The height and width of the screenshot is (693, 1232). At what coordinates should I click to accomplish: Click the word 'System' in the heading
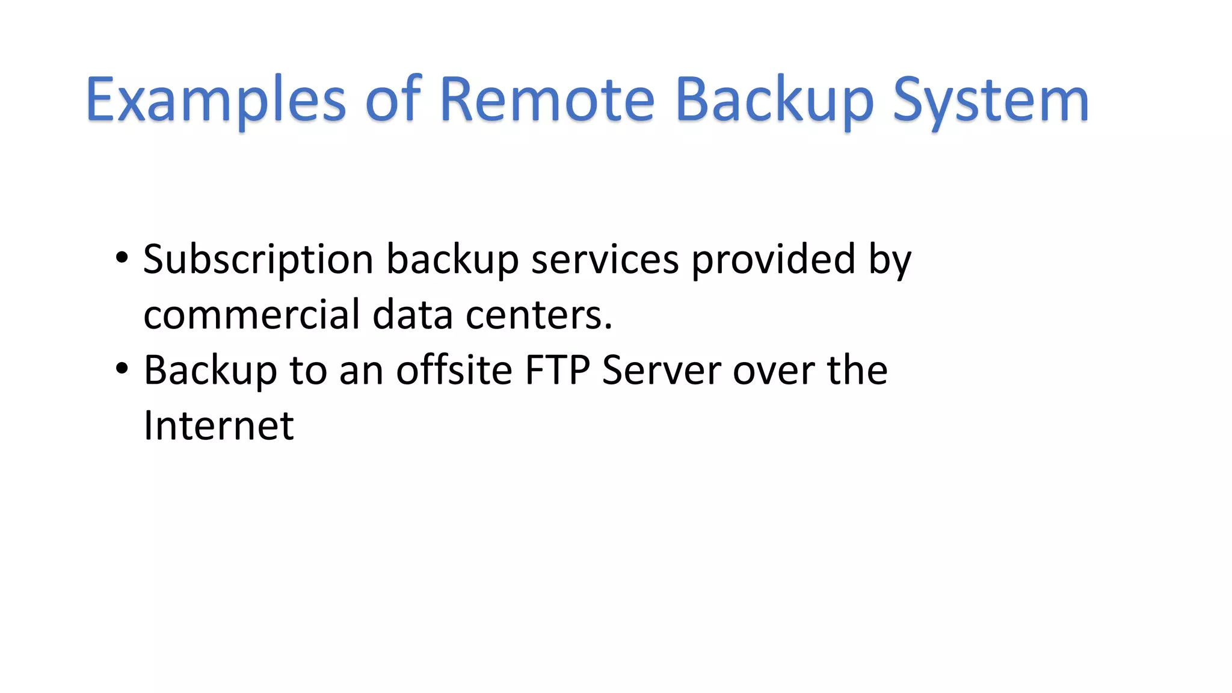tap(991, 101)
